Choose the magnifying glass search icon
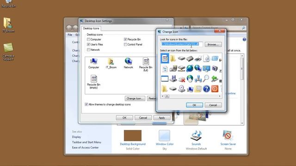 coord(206,78)
